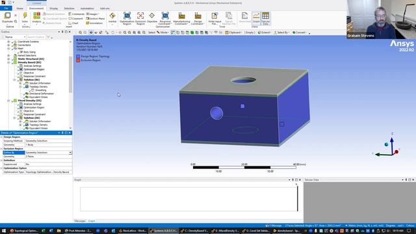The height and width of the screenshot is (234, 416).
Task: Select Topology Density under Solution (B6)
Action: [38, 86]
